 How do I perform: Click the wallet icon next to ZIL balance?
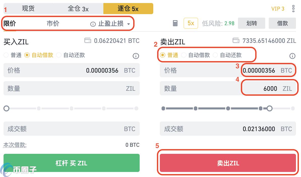(x=236, y=41)
